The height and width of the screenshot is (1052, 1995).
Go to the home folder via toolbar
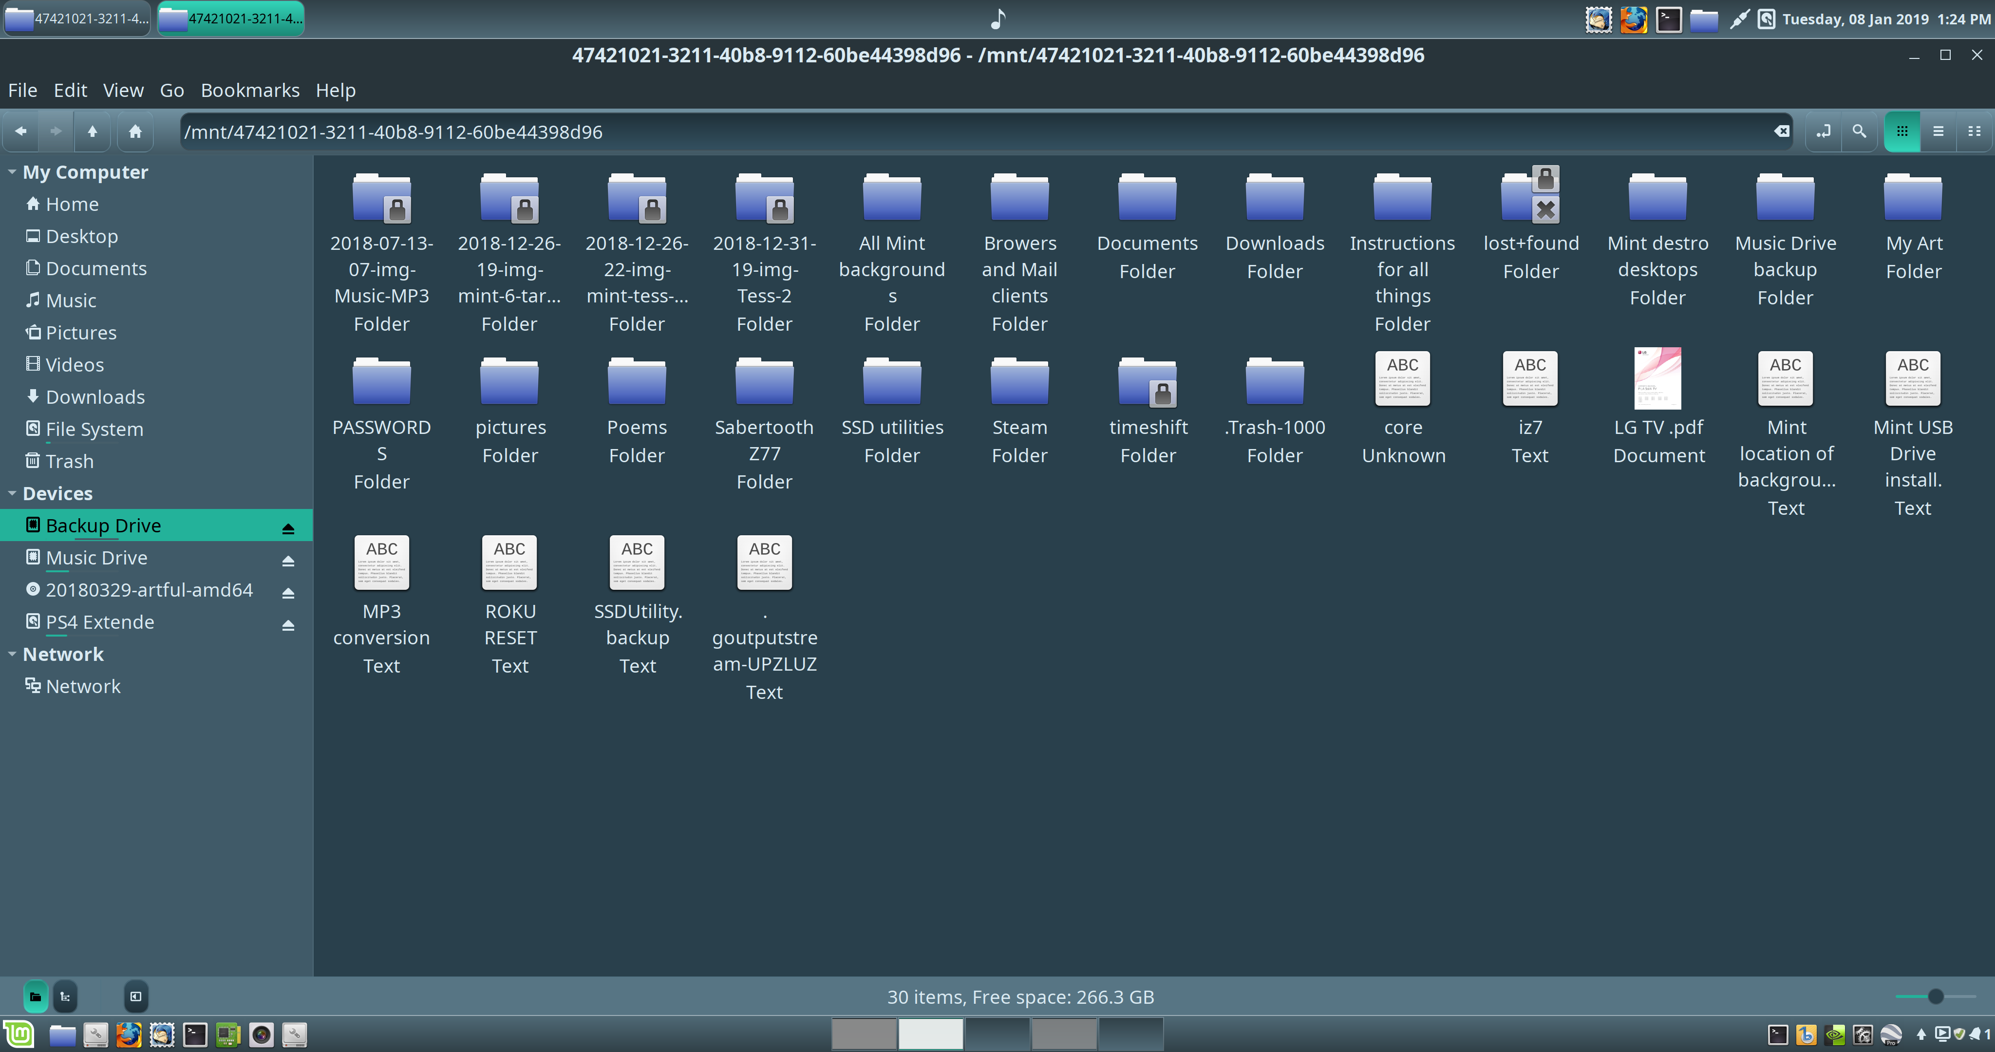click(135, 131)
